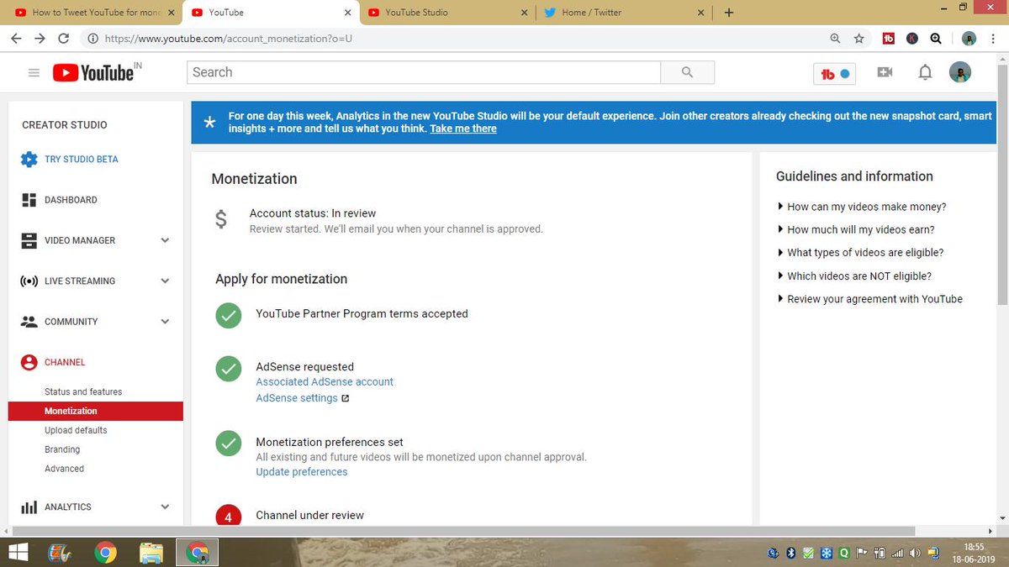Image resolution: width=1009 pixels, height=567 pixels.
Task: Expand 'What types of videos are eligible?'
Action: [860, 253]
